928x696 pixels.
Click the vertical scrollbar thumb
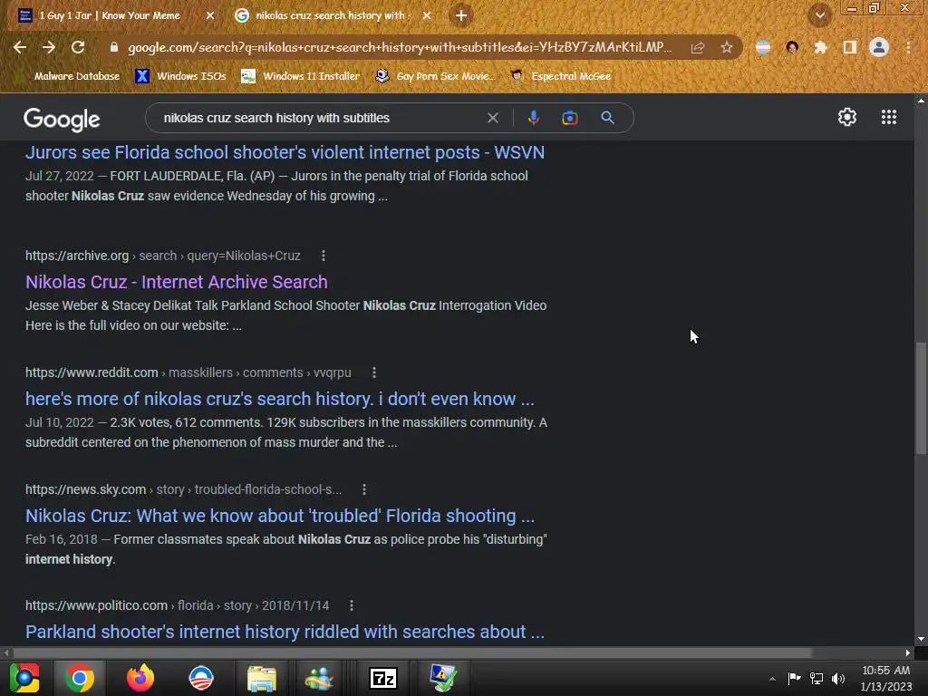921,399
